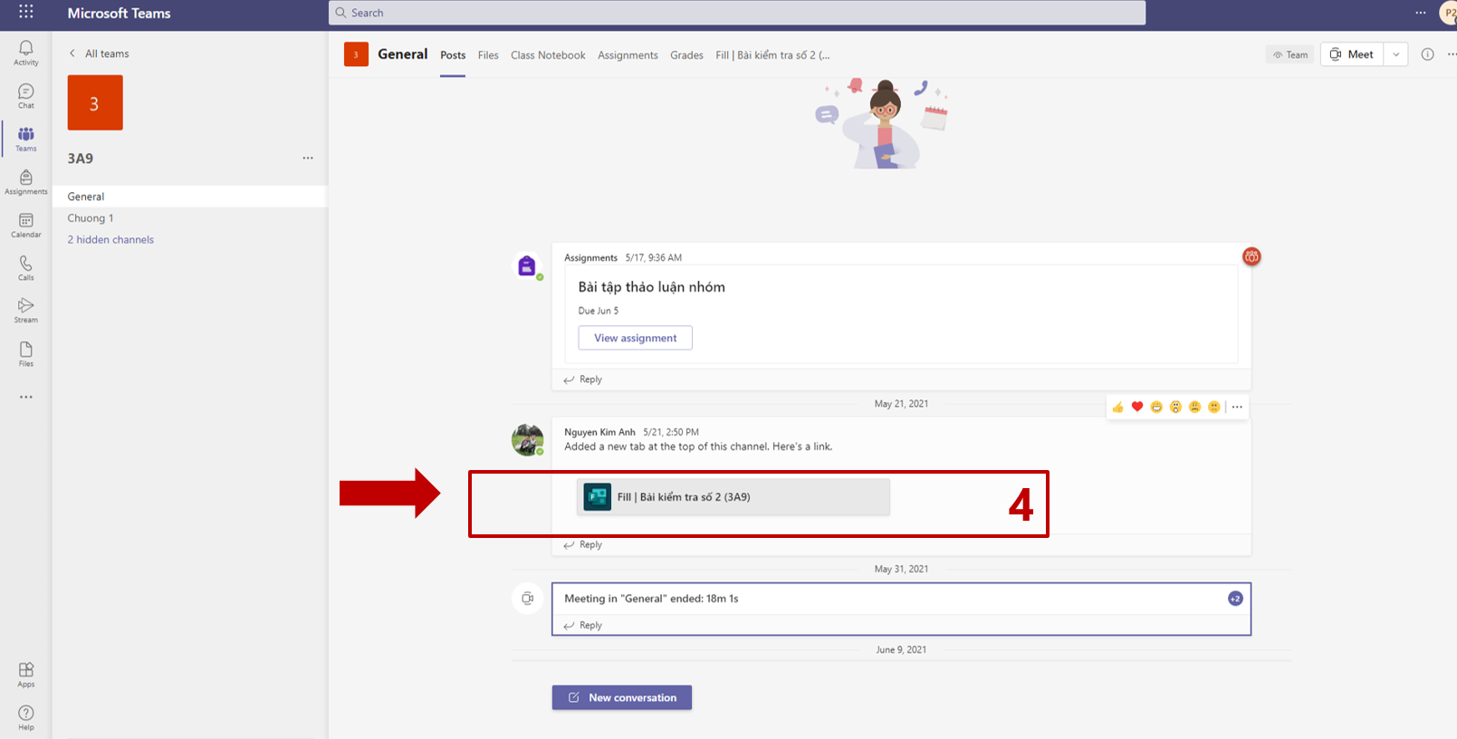Switch to the Files tab
1457x739 pixels.
pos(488,55)
